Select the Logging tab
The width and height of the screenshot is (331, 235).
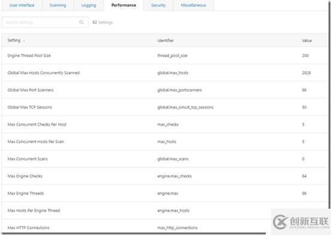[89, 5]
